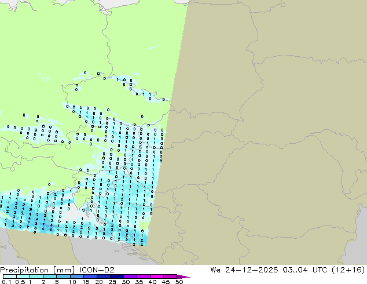Click the legend value "30"
This screenshot has width=367, height=284.
click(126, 282)
